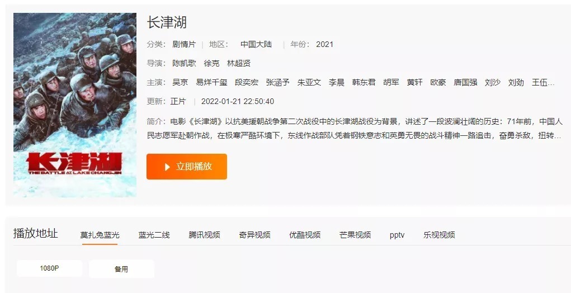571x293 pixels.
Task: Click actor 易烊千玺 link
Action: pyautogui.click(x=211, y=82)
